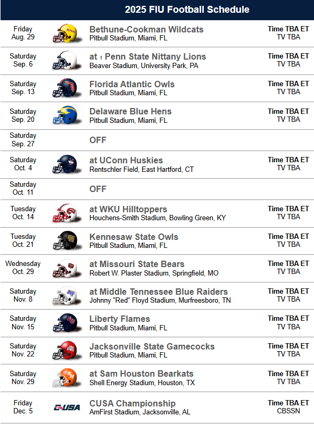Open the Bethune-Cookman Wildcats team link
314x424 pixels.
pos(146,29)
